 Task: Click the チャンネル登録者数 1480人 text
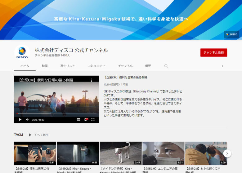click(52, 55)
